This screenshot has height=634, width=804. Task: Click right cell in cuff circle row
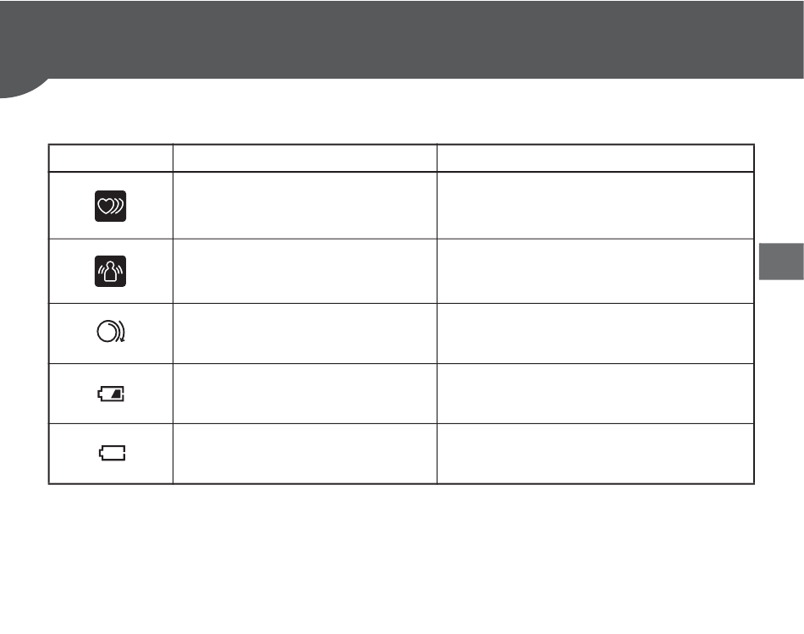coord(595,334)
